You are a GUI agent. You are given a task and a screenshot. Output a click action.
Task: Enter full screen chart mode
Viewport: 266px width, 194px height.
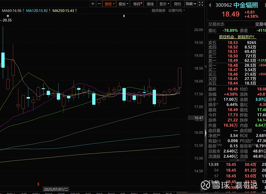click(x=201, y=4)
